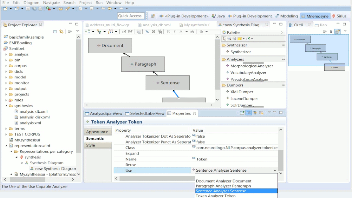Toggle bold font style in diagram toolbar

(168, 32)
